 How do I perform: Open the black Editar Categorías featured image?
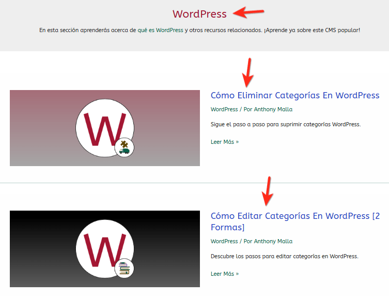point(105,249)
